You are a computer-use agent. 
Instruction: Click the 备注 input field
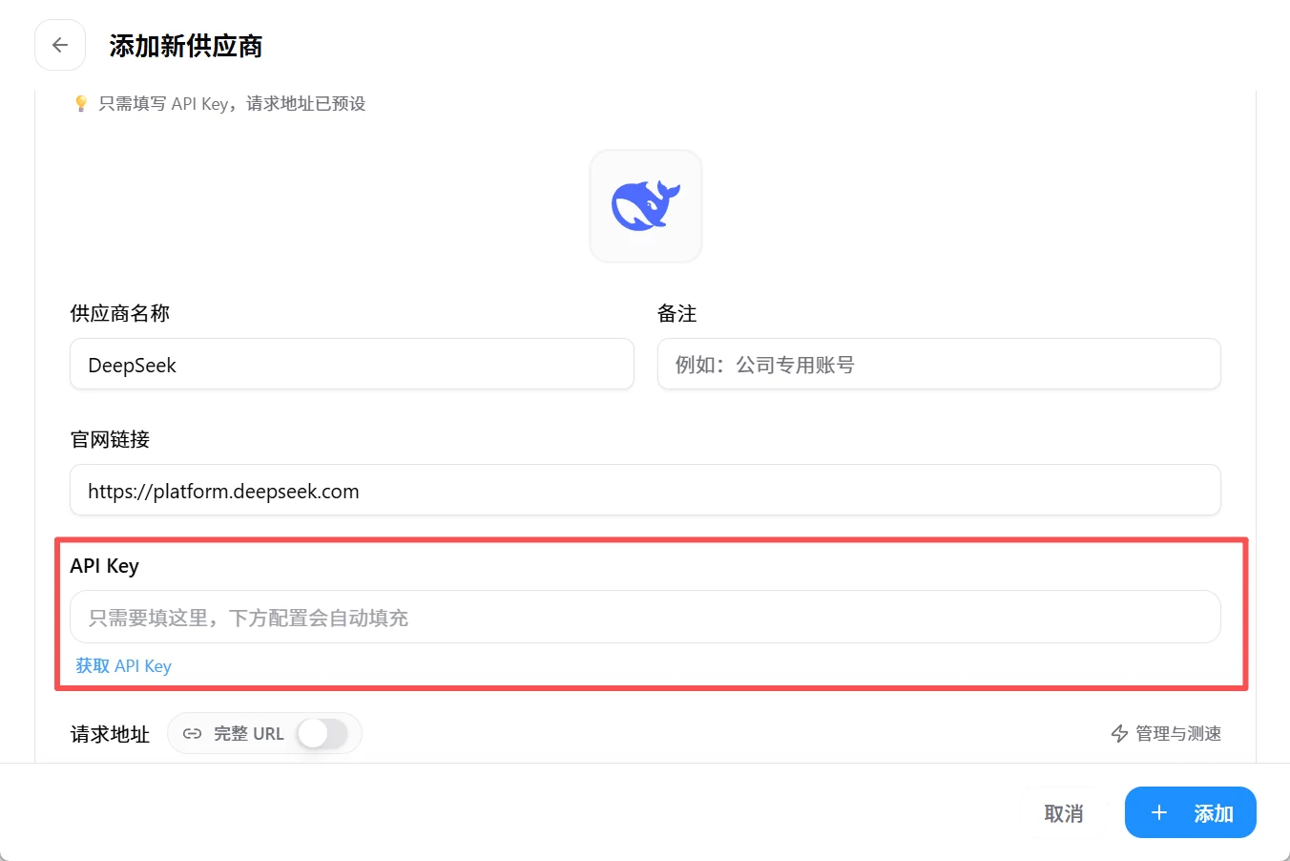[x=939, y=364]
